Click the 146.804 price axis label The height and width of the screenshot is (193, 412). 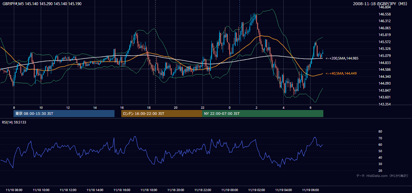[385, 7]
